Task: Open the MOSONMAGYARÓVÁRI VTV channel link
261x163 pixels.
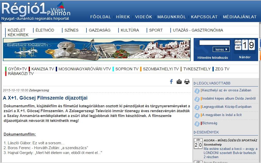Action: (85, 69)
